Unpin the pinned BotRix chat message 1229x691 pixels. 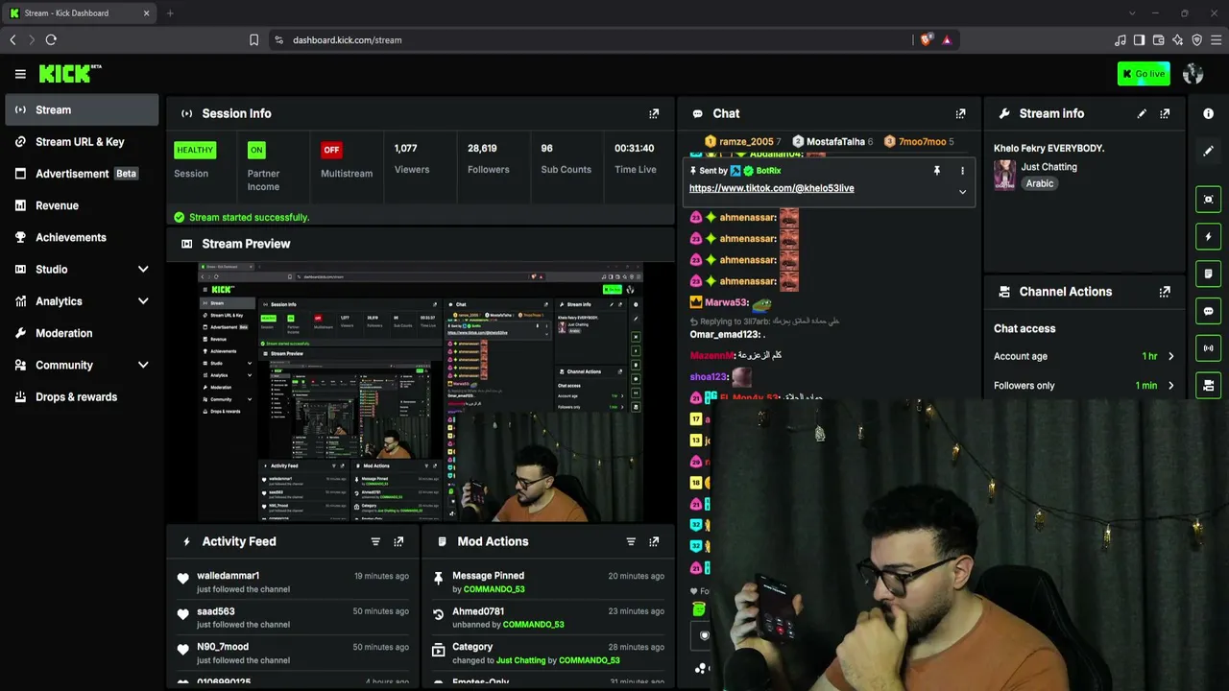coord(936,171)
